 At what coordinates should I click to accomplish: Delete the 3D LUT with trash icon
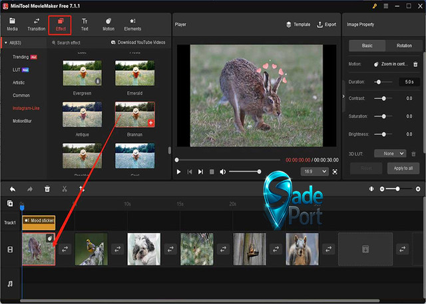413,154
